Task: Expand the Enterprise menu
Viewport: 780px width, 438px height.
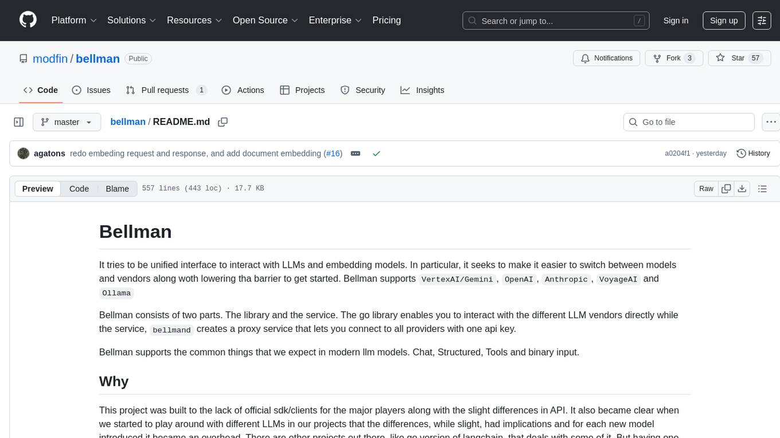Action: point(335,20)
